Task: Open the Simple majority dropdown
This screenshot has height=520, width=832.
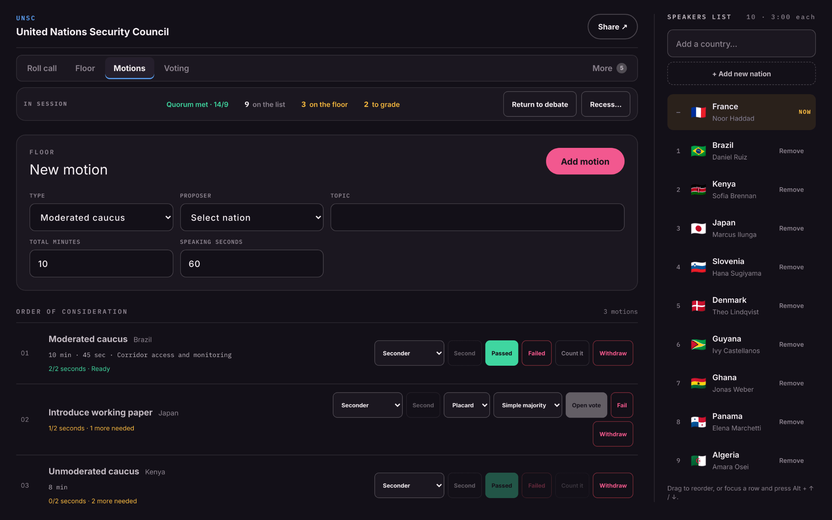Action: click(528, 405)
